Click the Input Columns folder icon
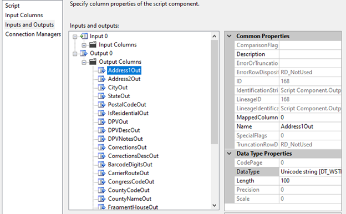The width and height of the screenshot is (346, 214). click(93, 44)
